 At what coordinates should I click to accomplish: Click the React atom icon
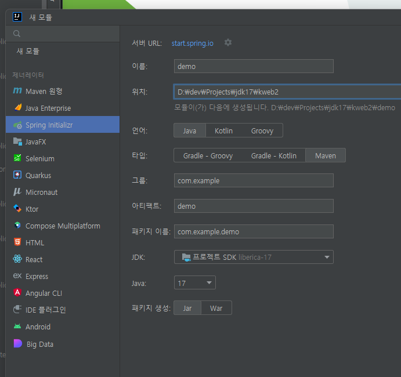pyautogui.click(x=17, y=259)
